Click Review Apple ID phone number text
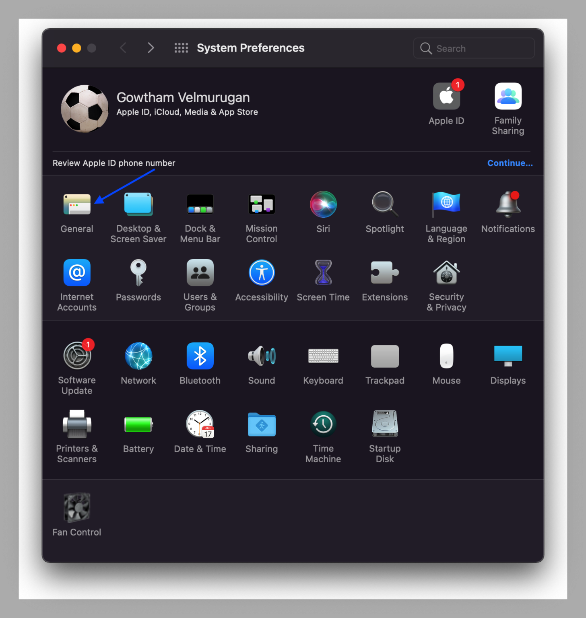Image resolution: width=586 pixels, height=618 pixels. coord(114,163)
